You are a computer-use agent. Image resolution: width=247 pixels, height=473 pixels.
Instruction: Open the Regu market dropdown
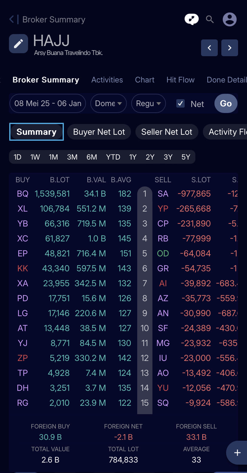point(148,104)
